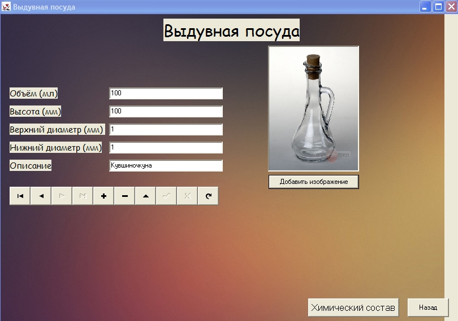The height and width of the screenshot is (321, 458).
Task: Click the 'Описание' label
Action: pos(31,166)
